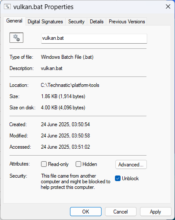This screenshot has height=220, width=175.
Task: Apply the property changes
Action: click(x=156, y=212)
